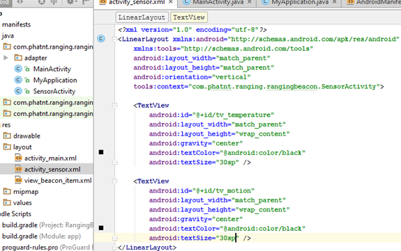Click the tools:context SensorActivity line

259,86
